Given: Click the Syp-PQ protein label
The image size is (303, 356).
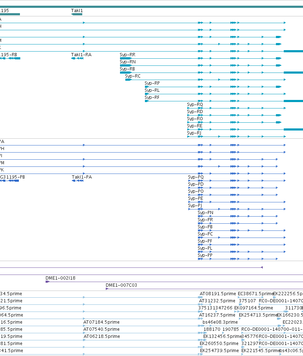Looking at the screenshot, I should (x=196, y=177).
